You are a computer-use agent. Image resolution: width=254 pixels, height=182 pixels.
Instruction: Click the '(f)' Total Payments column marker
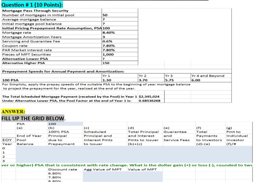click(x=199, y=128)
